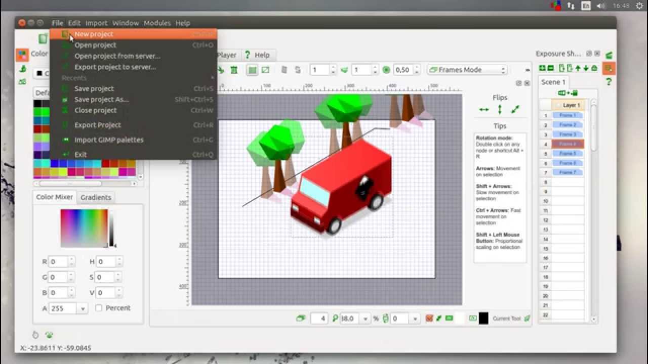The image size is (648, 364).
Task: Choose Export Project menu entry
Action: (x=133, y=125)
